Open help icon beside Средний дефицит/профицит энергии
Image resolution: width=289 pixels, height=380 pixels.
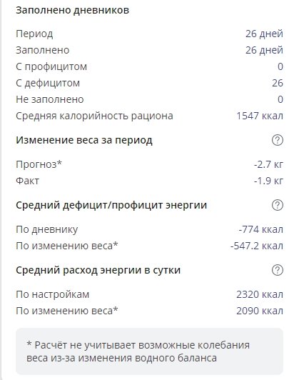278,205
